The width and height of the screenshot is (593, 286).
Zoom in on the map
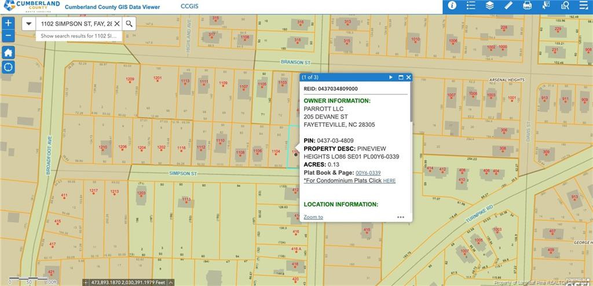(8, 23)
